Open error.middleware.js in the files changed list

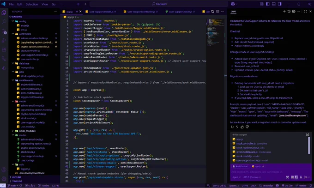[247, 152]
